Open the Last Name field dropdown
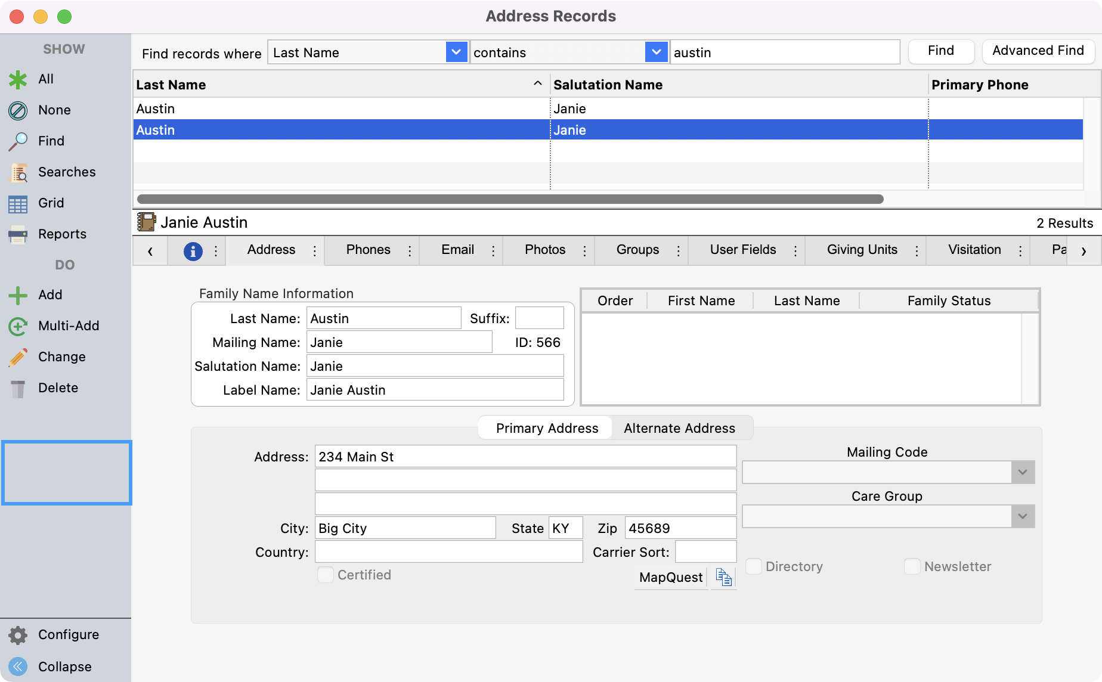 coord(456,52)
